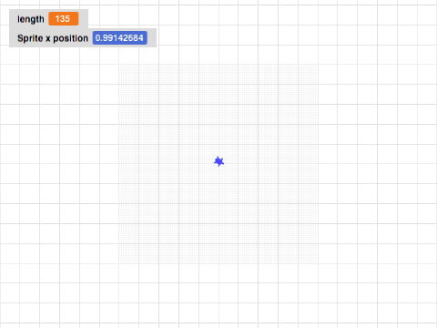Click the Sprite x position value readout

(120, 38)
